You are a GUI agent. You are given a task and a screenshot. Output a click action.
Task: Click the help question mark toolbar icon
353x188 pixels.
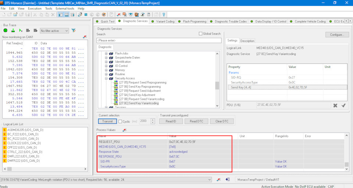164,15
